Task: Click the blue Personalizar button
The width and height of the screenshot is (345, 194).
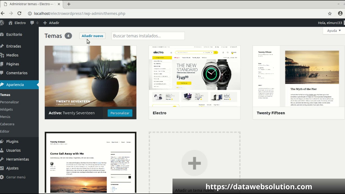Action: coord(120,113)
